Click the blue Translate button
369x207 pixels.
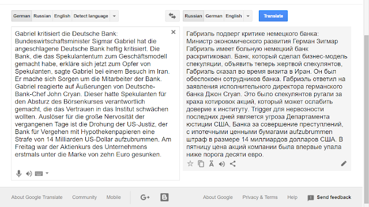tap(273, 16)
